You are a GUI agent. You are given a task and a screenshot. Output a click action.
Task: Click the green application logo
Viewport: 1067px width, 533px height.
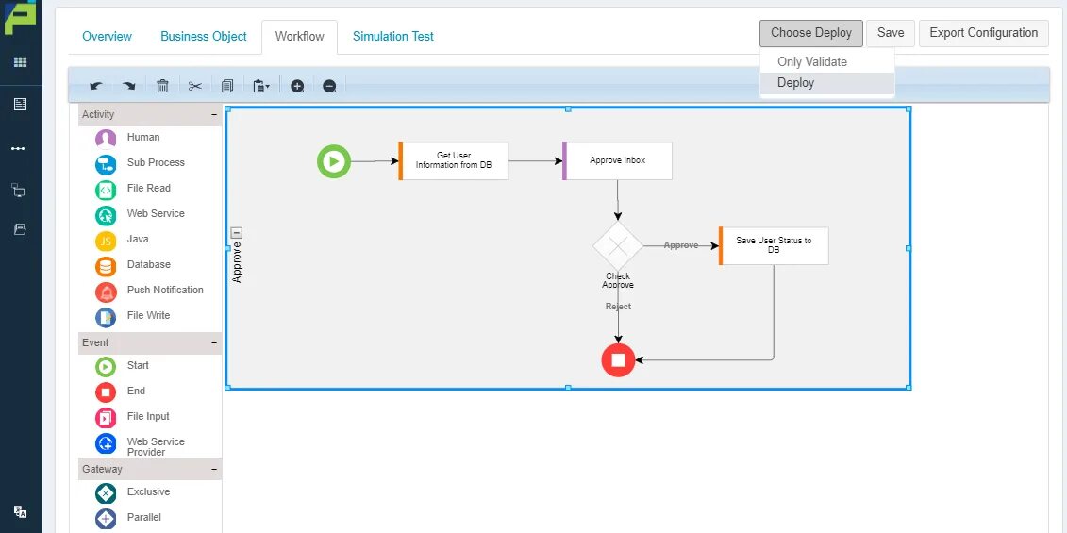tap(21, 17)
